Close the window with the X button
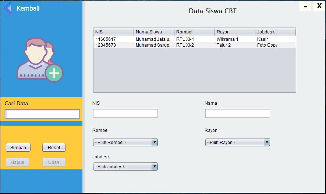This screenshot has height=194, width=326. coord(319,6)
